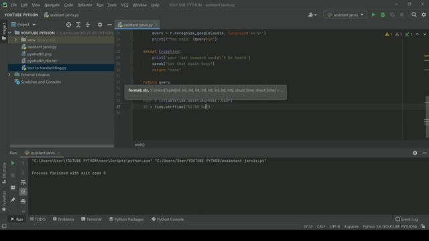Stop process in Run panel
The height and width of the screenshot is (241, 429).
13,175
